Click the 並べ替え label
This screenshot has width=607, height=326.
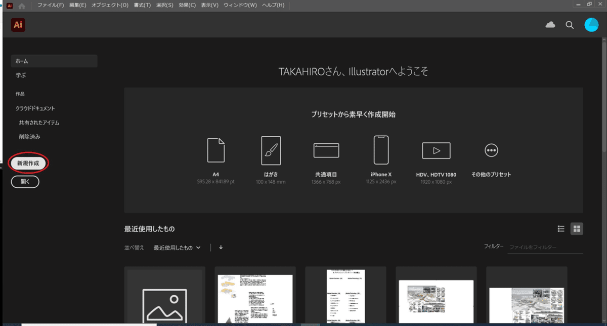click(134, 247)
